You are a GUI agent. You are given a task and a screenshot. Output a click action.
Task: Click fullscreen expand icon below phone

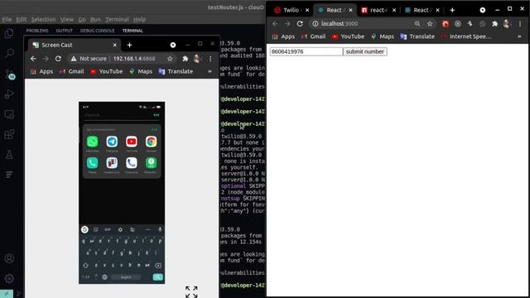click(x=191, y=292)
